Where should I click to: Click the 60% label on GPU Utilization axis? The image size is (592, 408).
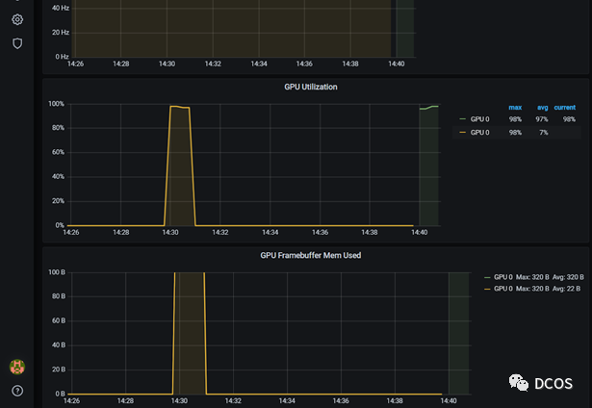tap(58, 152)
